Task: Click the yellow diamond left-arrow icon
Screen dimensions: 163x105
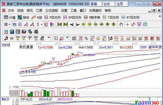Action: pos(83,24)
